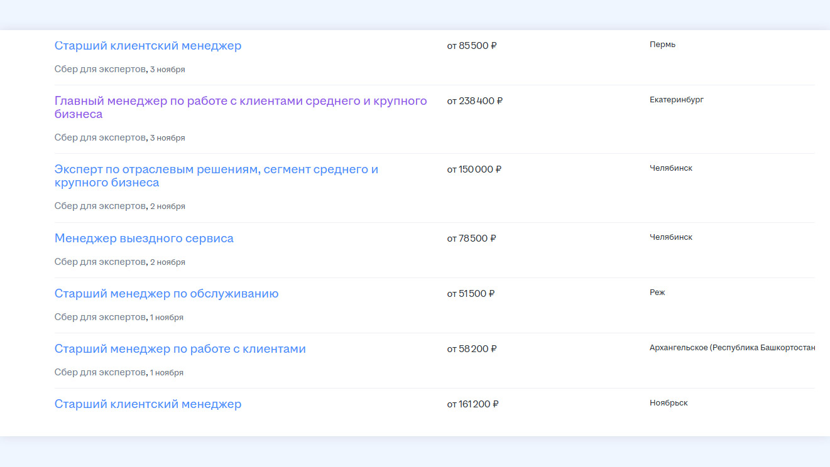
Task: Click the city label 'Екатеринбург'
Action: click(676, 100)
